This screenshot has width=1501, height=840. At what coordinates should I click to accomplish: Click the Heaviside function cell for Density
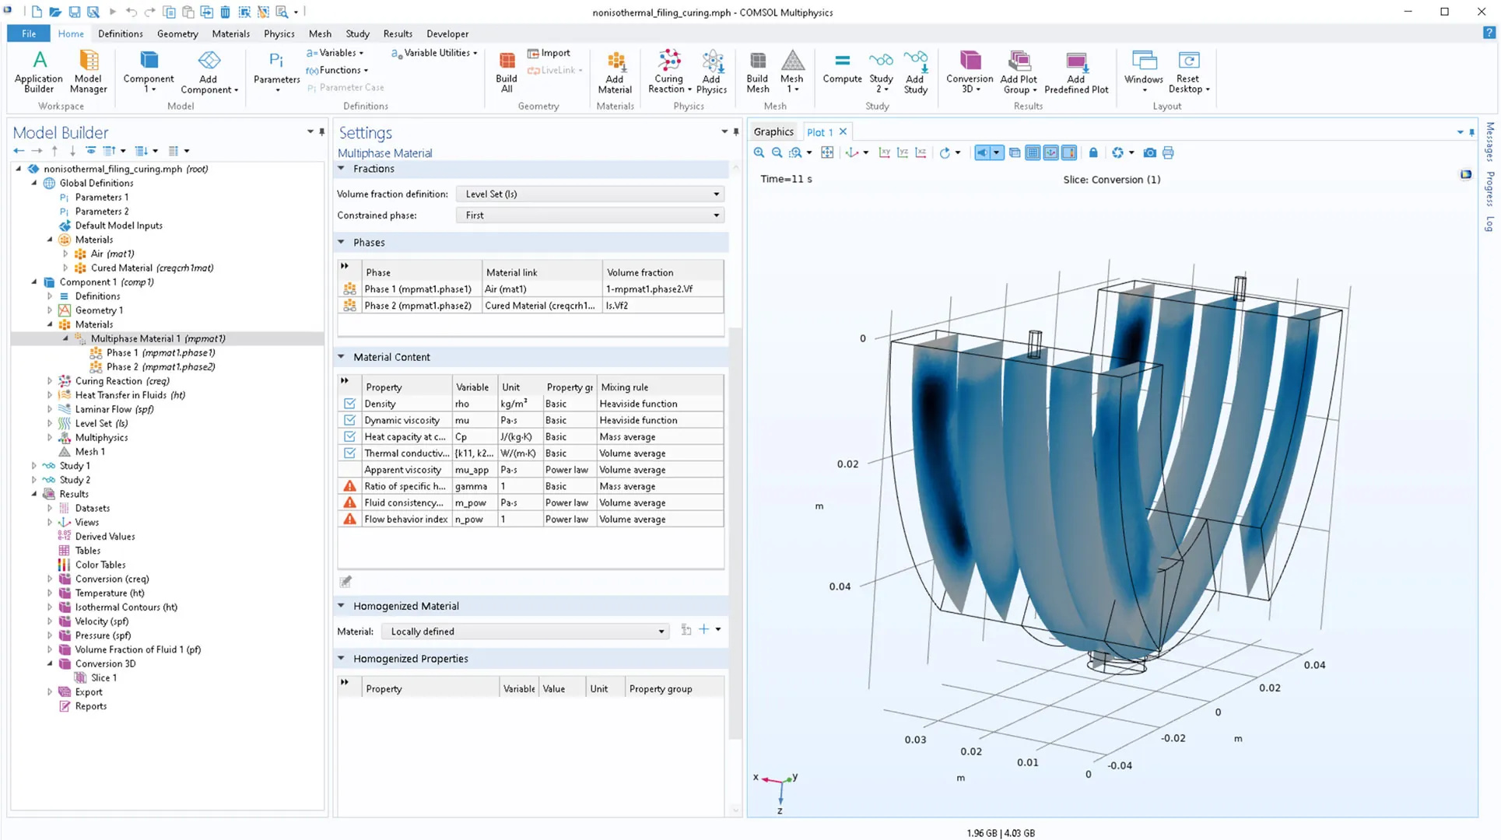659,404
